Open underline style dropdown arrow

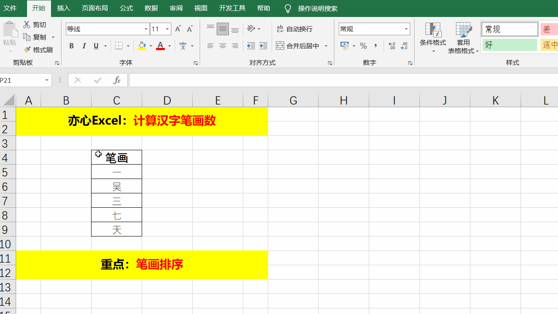(x=105, y=46)
